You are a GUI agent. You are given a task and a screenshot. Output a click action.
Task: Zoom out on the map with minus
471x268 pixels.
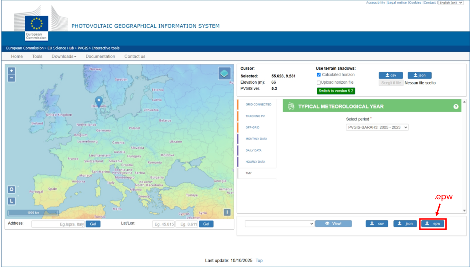click(12, 78)
